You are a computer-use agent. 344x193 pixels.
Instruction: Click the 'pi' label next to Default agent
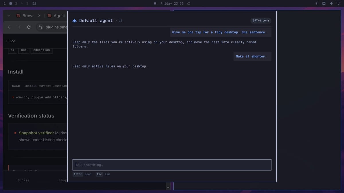point(120,21)
